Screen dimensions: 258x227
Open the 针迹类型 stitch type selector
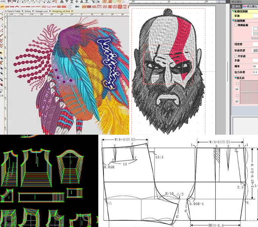[255, 50]
